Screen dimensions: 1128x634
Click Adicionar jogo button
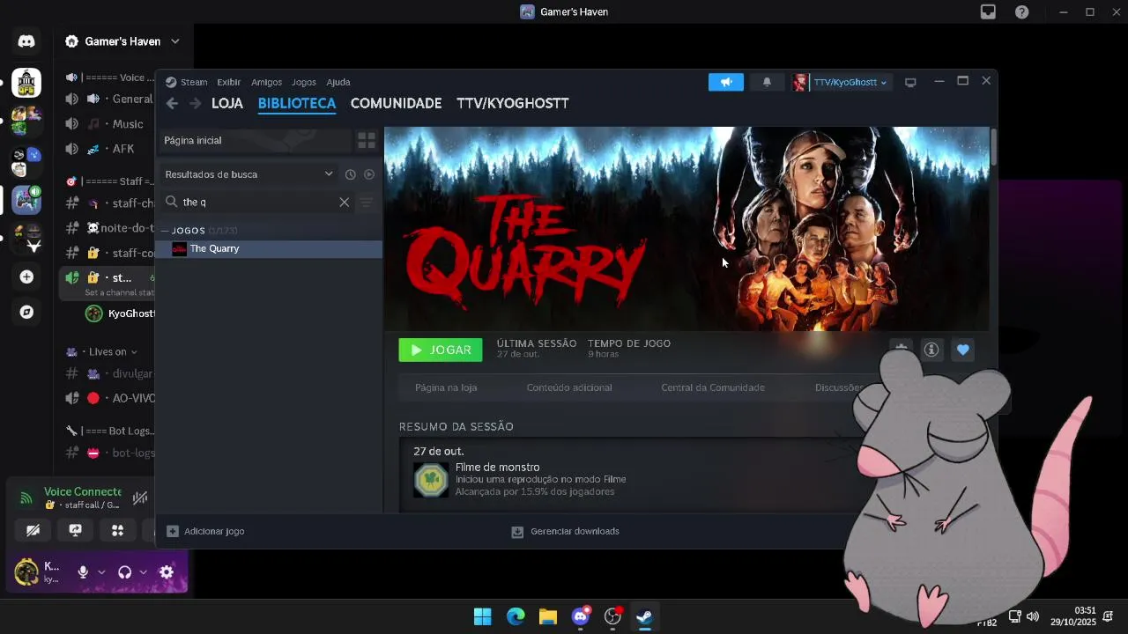coord(205,531)
